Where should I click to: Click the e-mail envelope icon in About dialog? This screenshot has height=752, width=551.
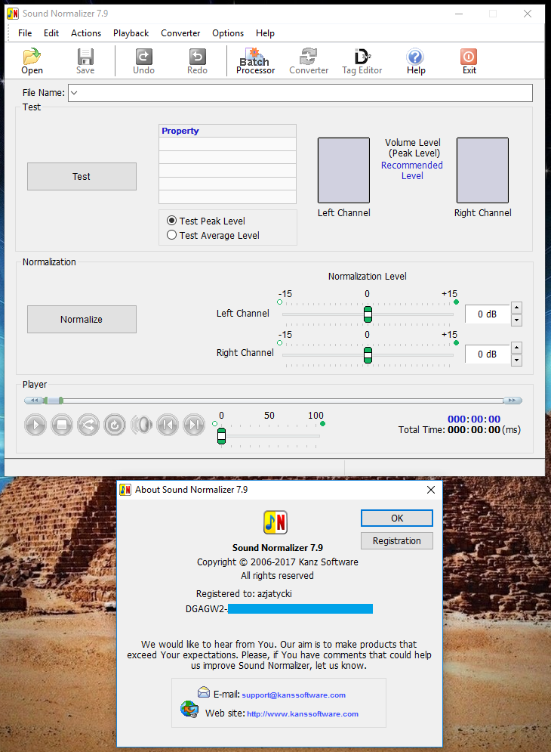coord(204,692)
